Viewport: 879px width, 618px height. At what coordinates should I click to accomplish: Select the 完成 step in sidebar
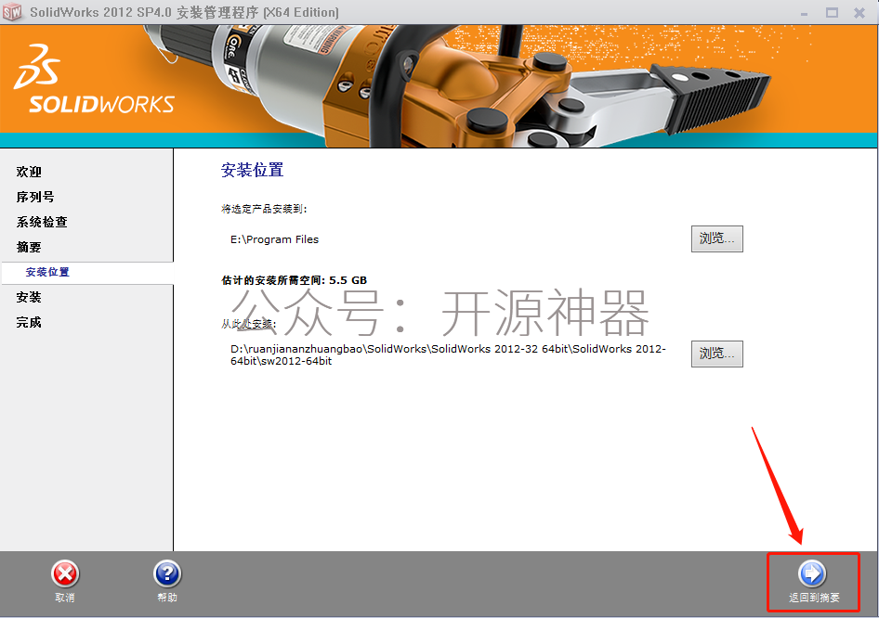pos(29,322)
